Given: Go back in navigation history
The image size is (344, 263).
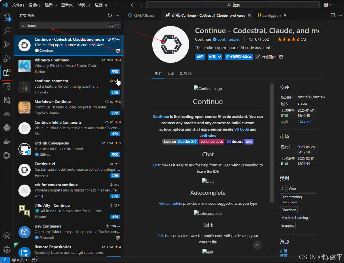Looking at the screenshot, I should (132, 5).
